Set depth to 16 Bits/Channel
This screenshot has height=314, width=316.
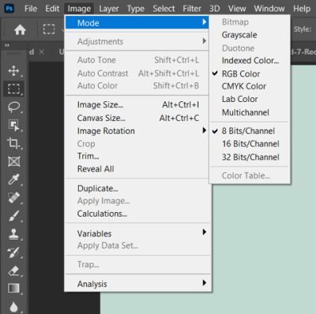(x=250, y=144)
